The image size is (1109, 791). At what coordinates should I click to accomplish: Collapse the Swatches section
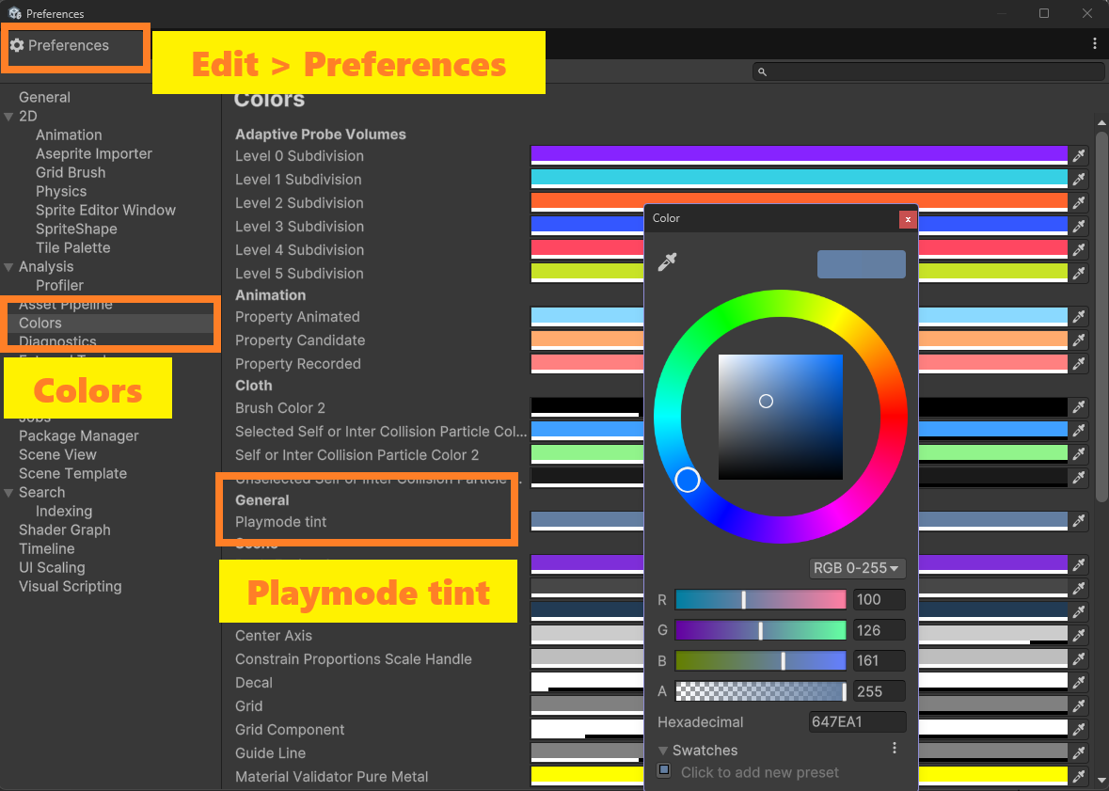(663, 751)
